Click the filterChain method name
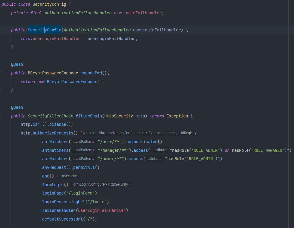 [89, 116]
